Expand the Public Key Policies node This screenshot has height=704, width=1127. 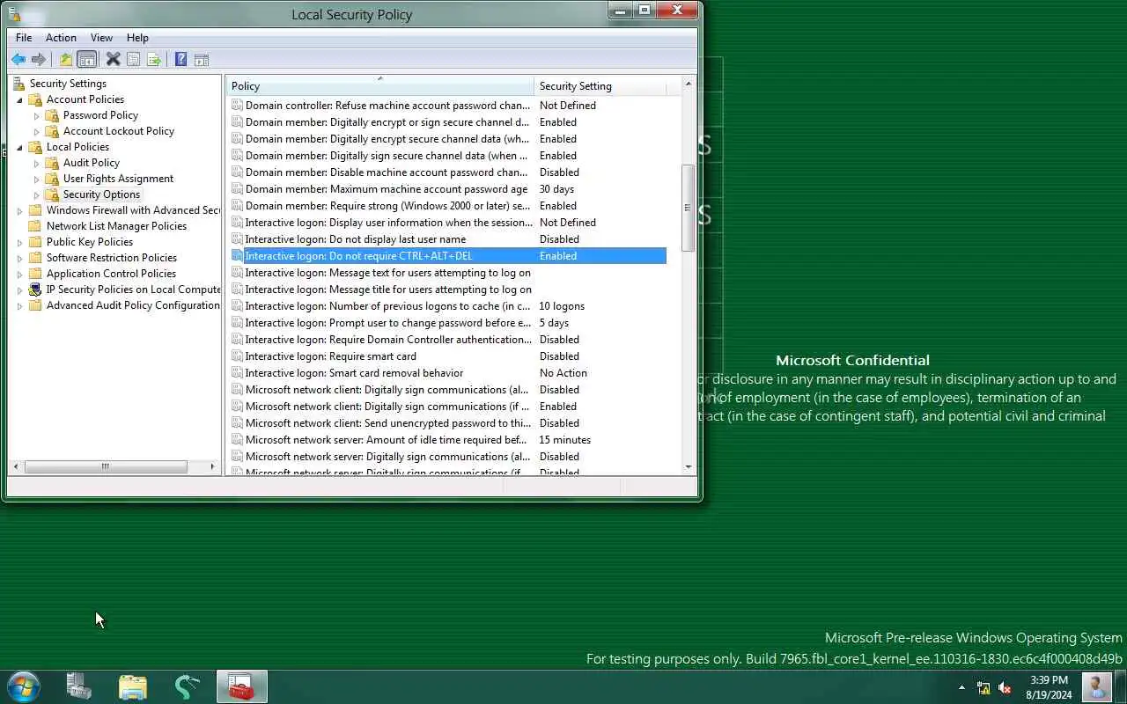(x=19, y=242)
